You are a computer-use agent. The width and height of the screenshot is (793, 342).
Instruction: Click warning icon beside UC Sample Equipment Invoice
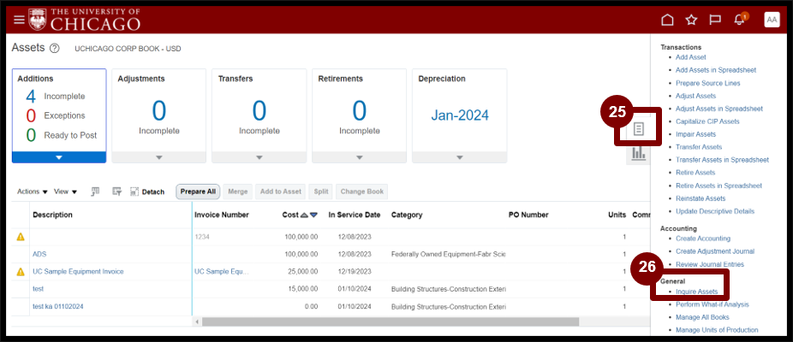(21, 272)
